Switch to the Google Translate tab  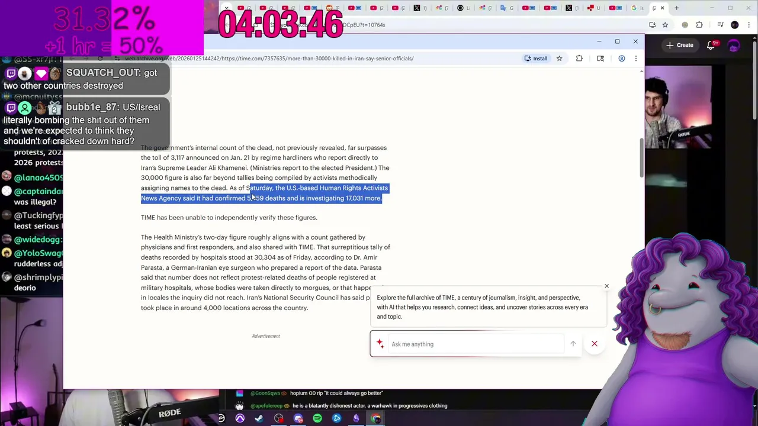(x=506, y=8)
